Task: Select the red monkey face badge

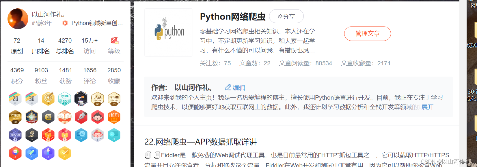Action: [98, 117]
